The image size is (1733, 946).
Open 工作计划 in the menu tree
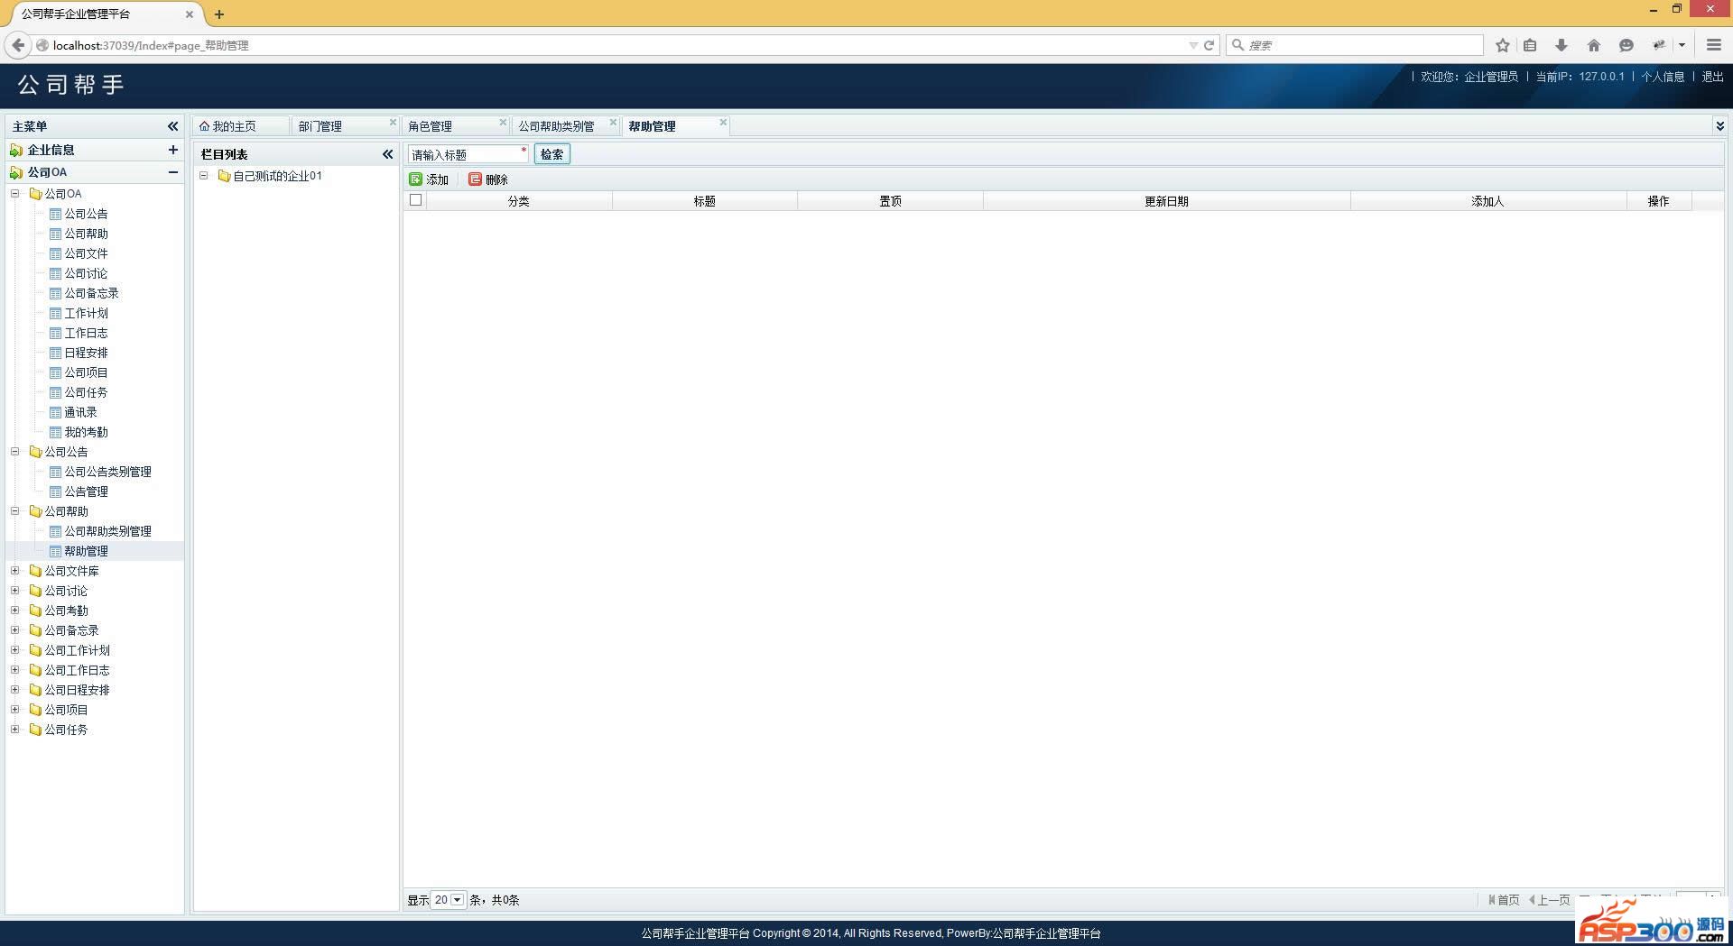coord(86,313)
